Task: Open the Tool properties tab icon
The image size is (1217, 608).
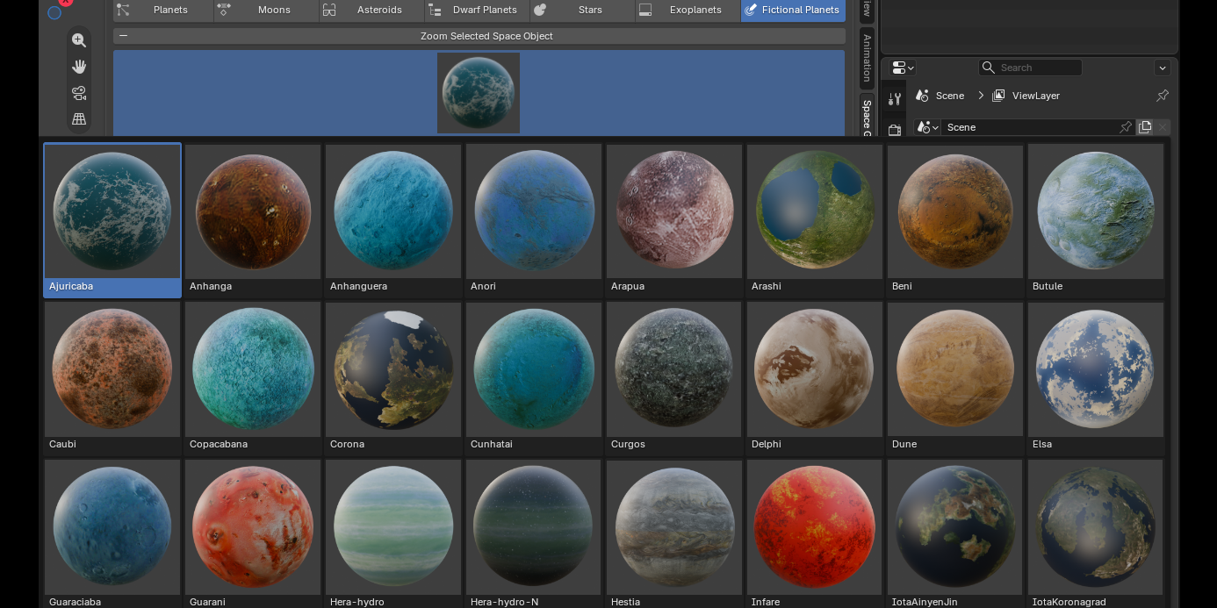Action: (x=895, y=98)
